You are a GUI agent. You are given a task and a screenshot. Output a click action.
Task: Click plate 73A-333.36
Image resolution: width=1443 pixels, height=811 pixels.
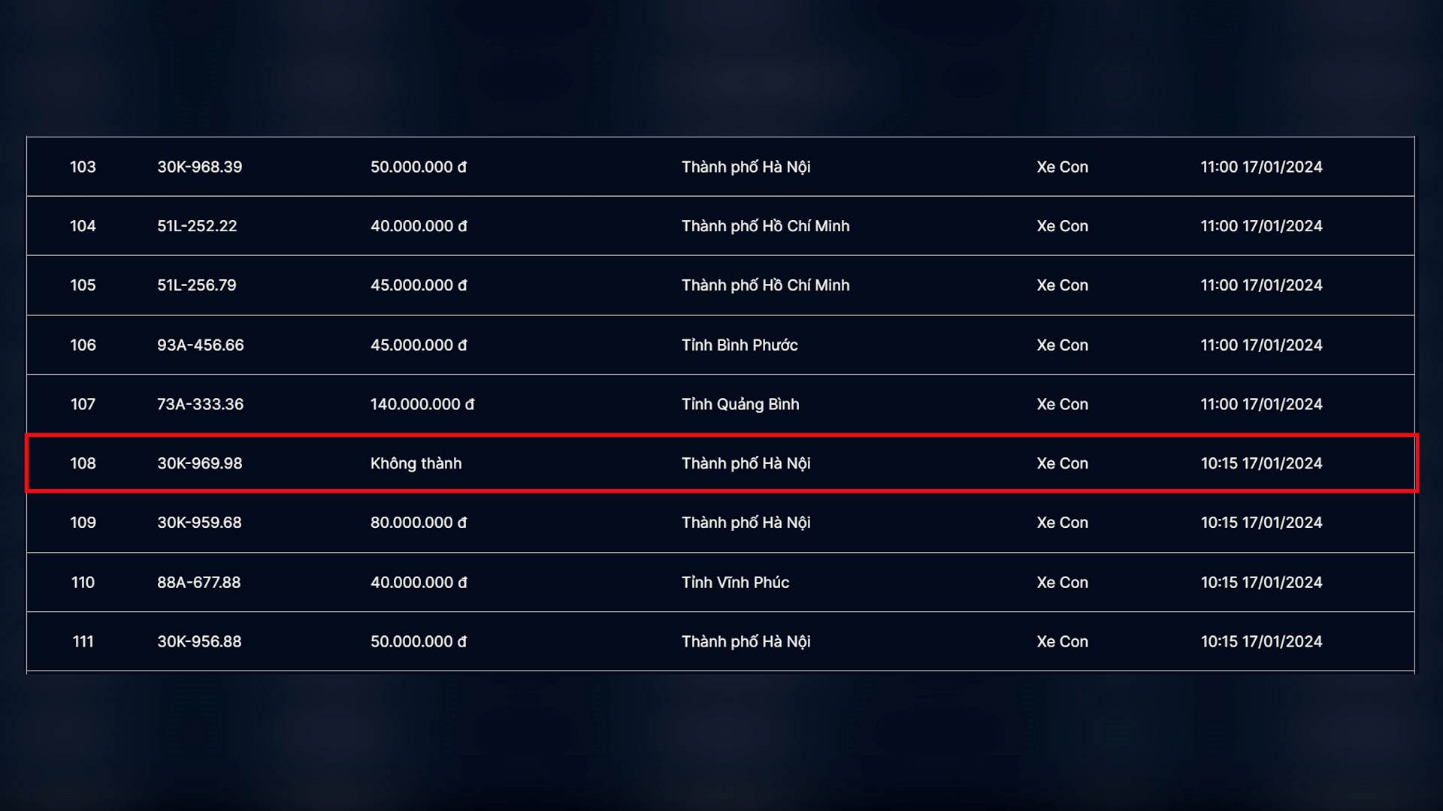pos(200,404)
